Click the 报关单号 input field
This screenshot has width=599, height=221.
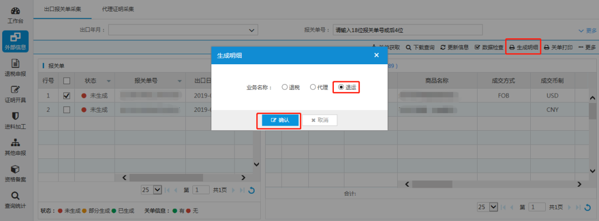point(408,30)
